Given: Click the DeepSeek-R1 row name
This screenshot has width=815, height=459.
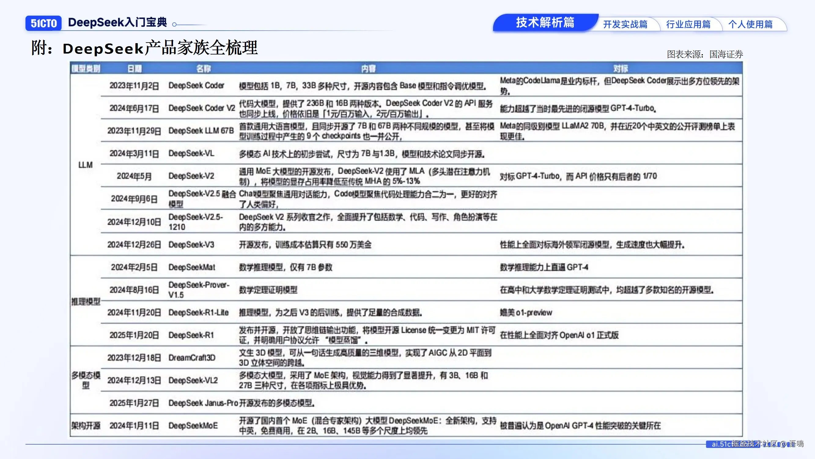Looking at the screenshot, I should (x=191, y=335).
